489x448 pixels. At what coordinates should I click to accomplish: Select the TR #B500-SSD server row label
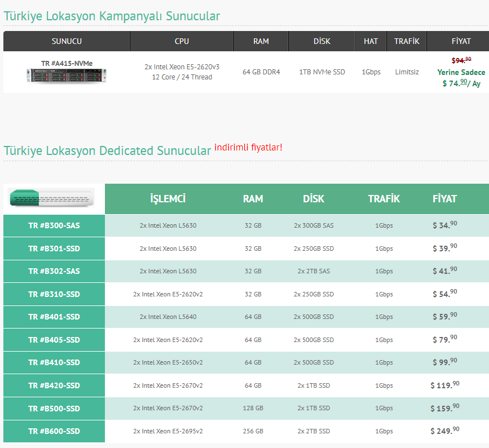54,409
